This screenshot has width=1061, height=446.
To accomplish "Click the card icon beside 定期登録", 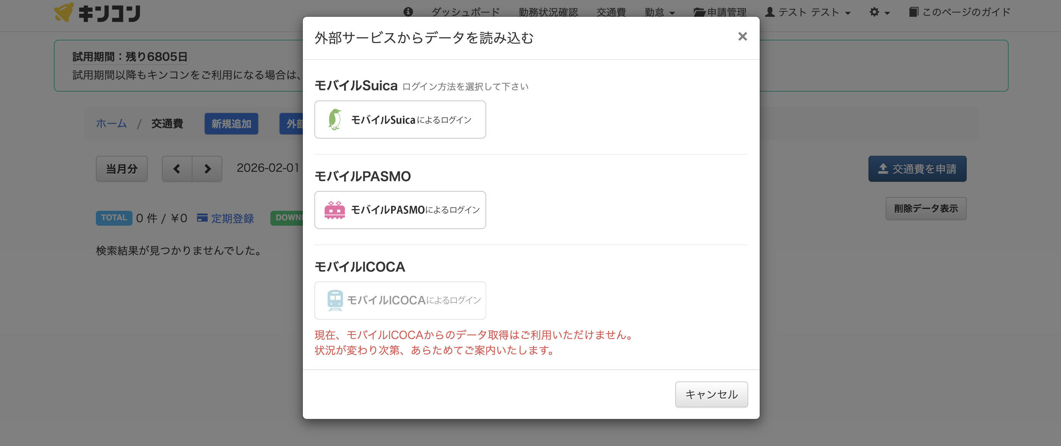I will 202,218.
